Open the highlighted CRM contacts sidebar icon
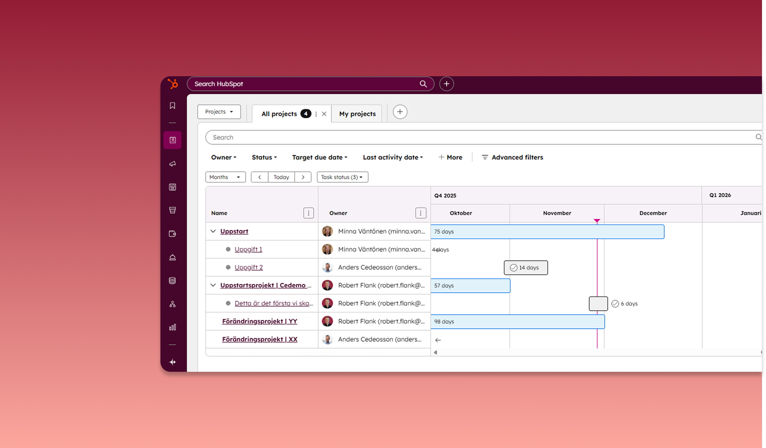The width and height of the screenshot is (766, 448). click(x=173, y=140)
